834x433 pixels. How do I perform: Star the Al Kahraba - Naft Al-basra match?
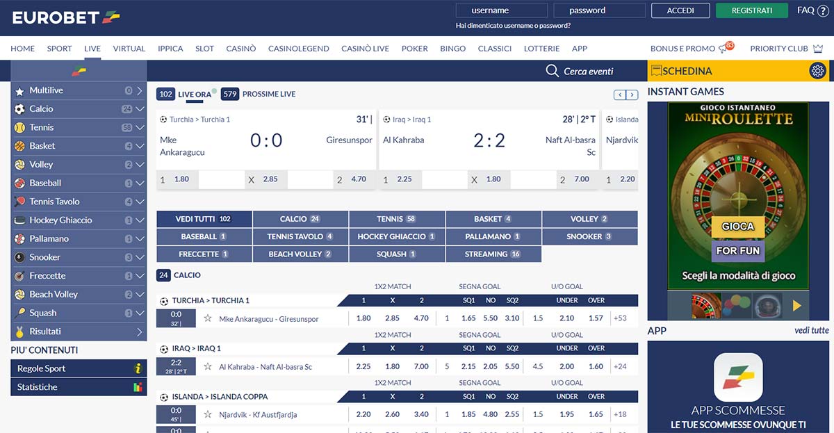(x=208, y=366)
